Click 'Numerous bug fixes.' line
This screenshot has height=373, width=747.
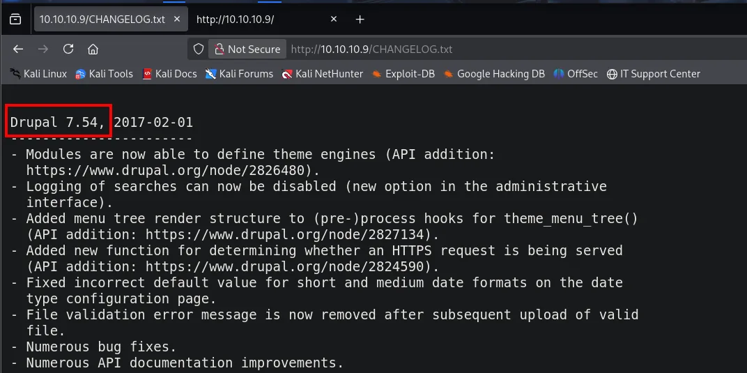(93, 346)
